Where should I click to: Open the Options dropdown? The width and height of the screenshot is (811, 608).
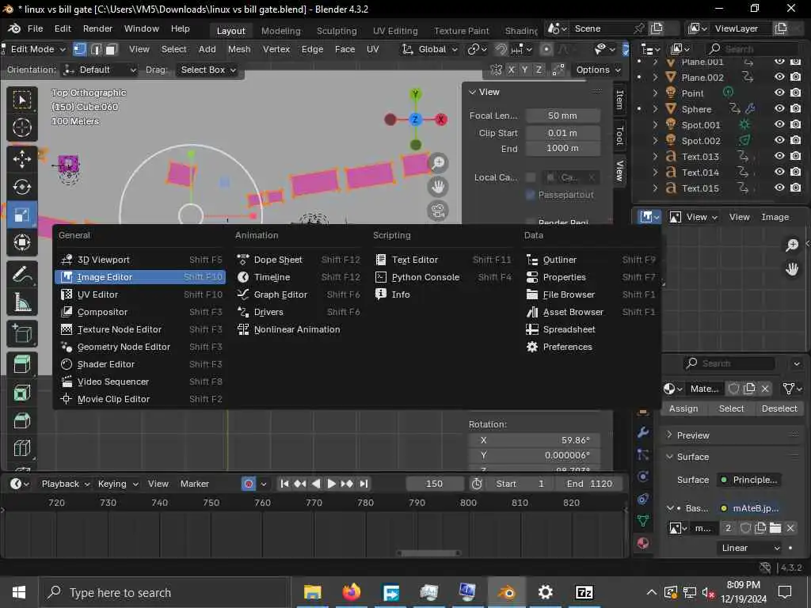click(597, 70)
